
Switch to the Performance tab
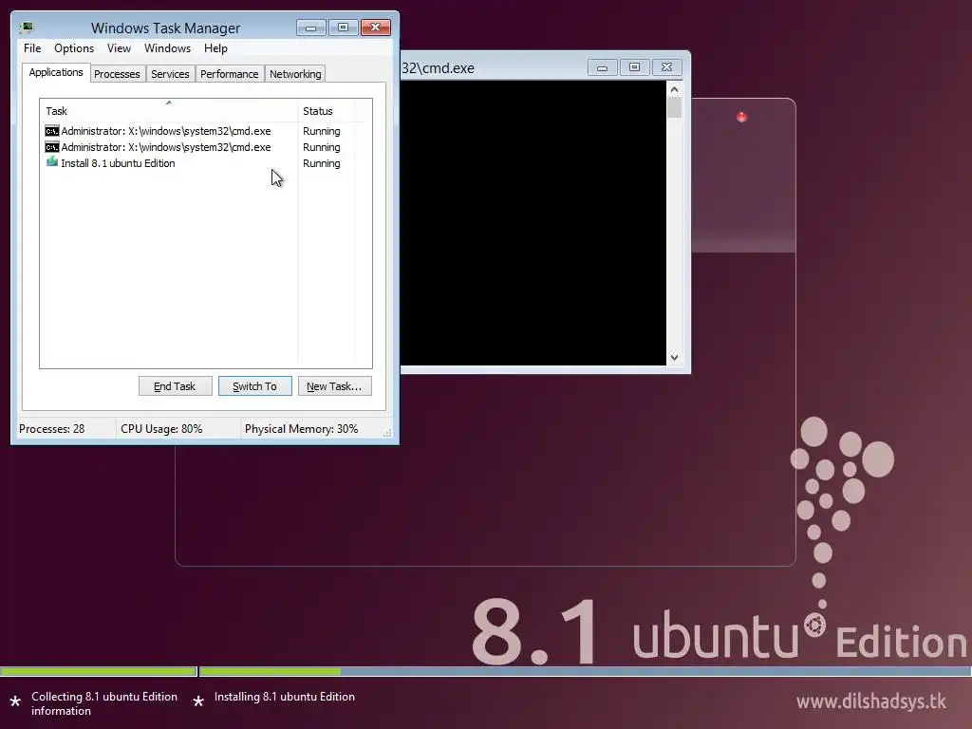230,74
